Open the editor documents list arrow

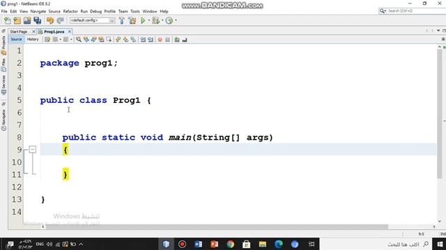pos(438,31)
